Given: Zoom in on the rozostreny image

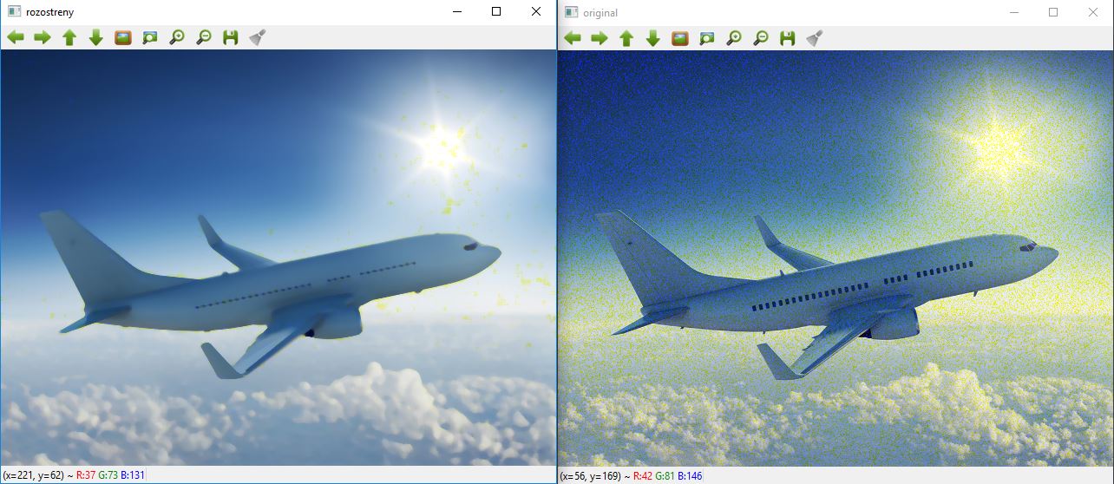Looking at the screenshot, I should pos(177,37).
